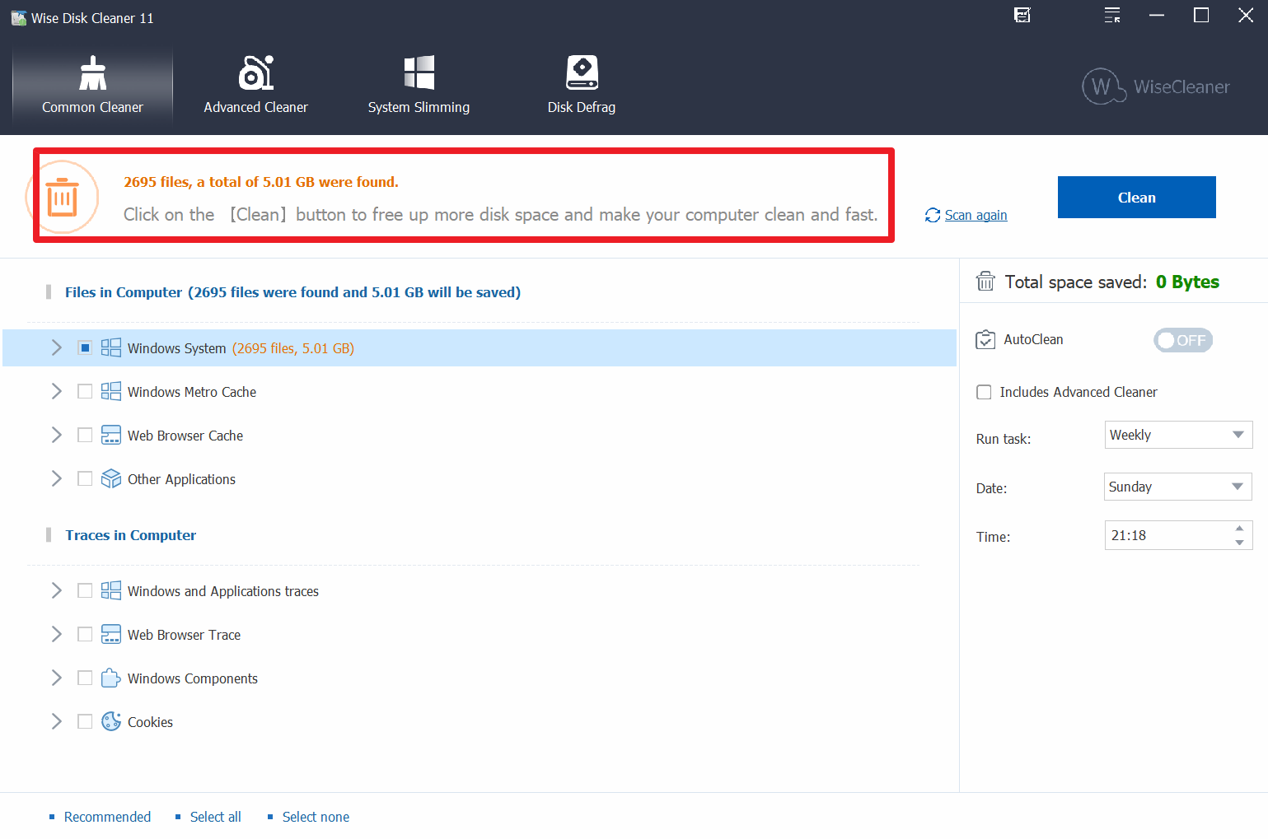This screenshot has width=1268, height=839.
Task: Click the Wise Disk Cleaner app icon
Action: [x=18, y=17]
